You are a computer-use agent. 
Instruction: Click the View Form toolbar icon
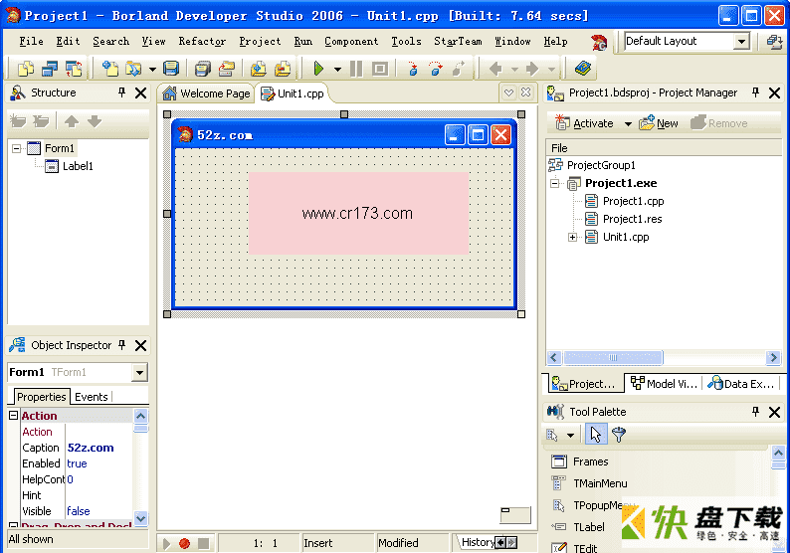pyautogui.click(x=50, y=68)
